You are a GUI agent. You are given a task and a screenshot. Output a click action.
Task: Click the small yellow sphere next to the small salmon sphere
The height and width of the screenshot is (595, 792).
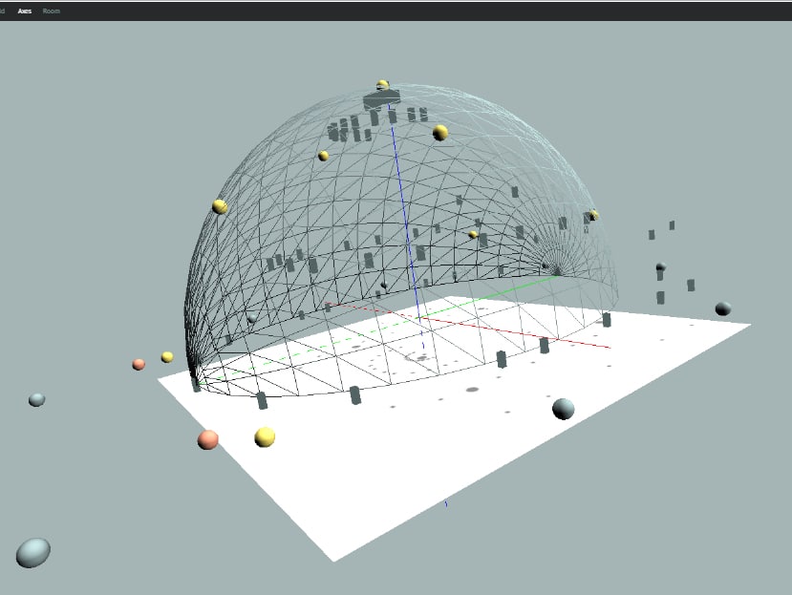(x=167, y=357)
